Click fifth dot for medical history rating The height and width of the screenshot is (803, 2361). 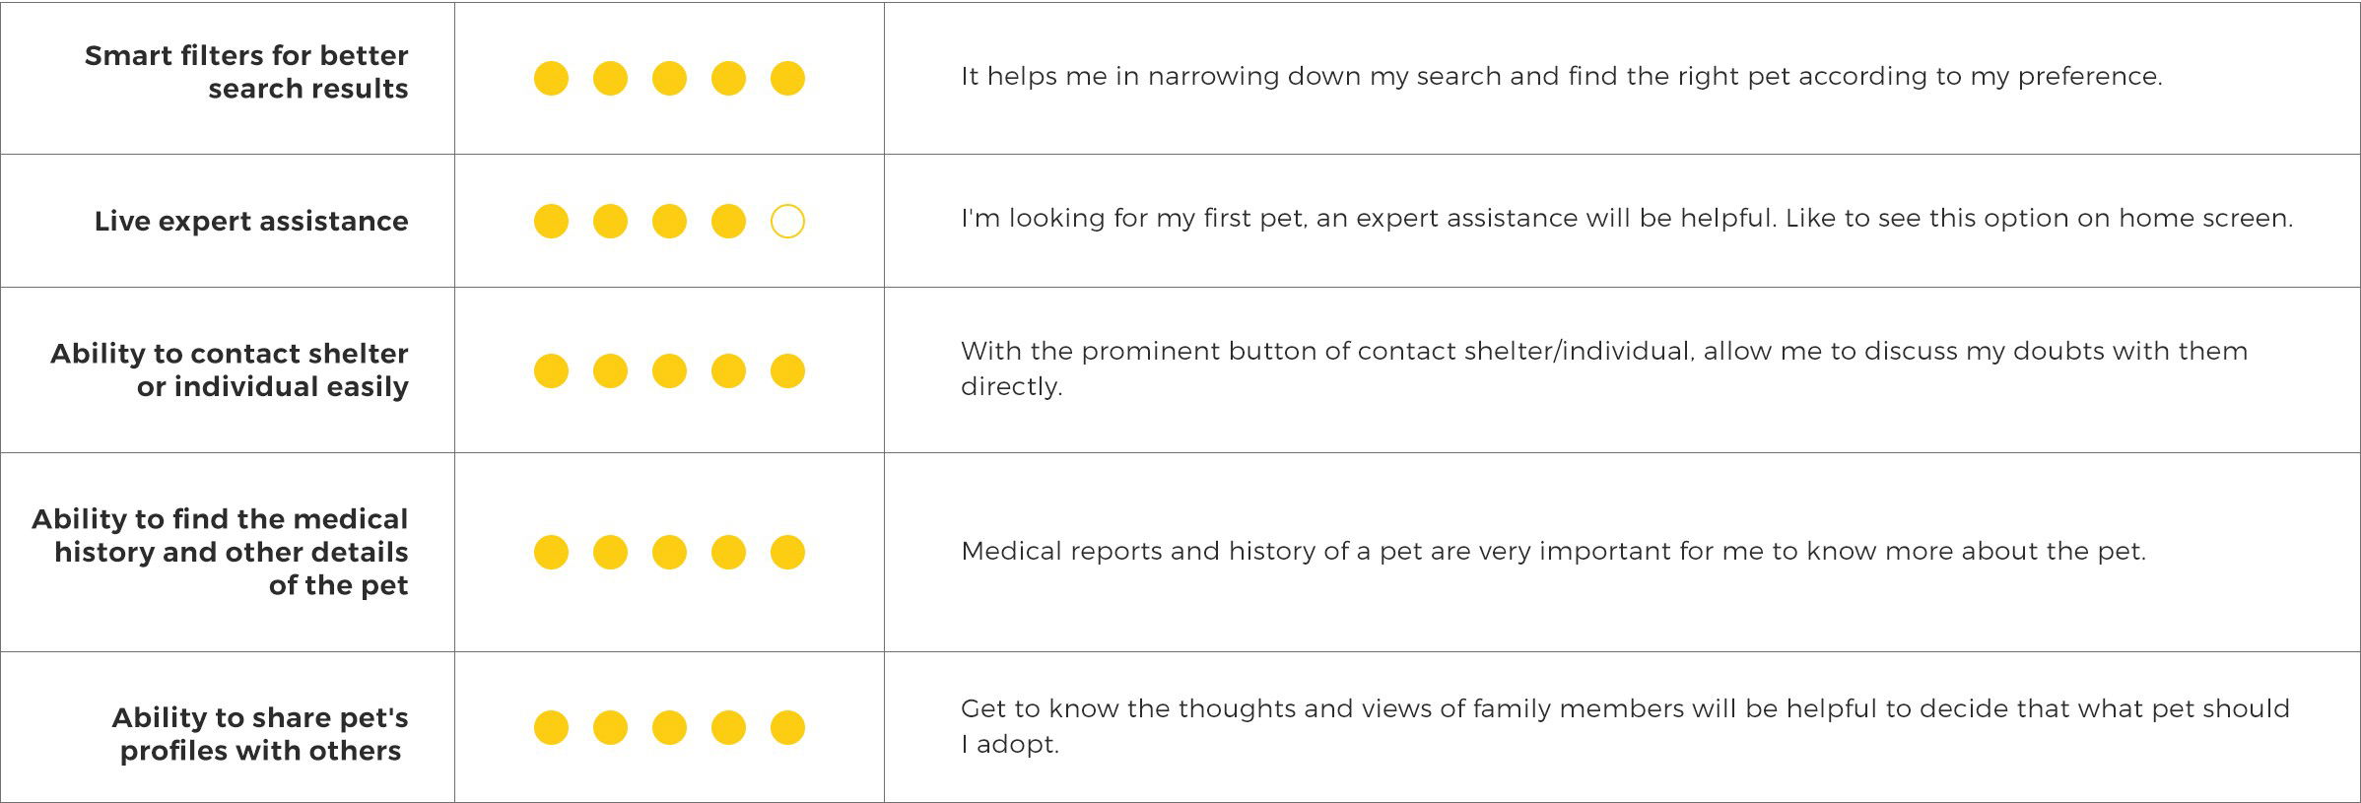(x=787, y=552)
